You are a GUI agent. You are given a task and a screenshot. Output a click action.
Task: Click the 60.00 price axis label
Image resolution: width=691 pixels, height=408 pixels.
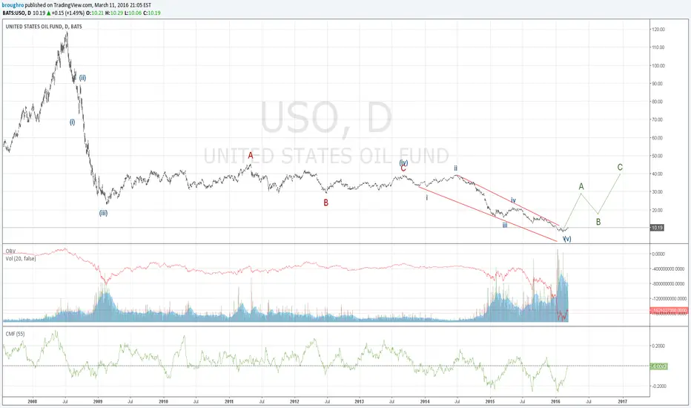[x=658, y=138]
